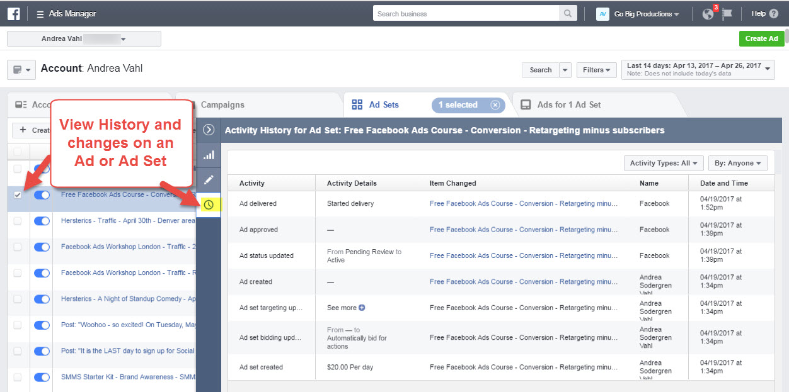Click the '$20.00 Per day' detail cell

[352, 367]
